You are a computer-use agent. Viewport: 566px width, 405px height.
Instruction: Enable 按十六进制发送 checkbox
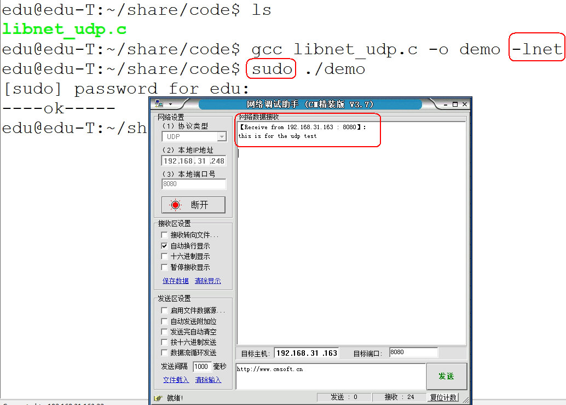point(164,342)
